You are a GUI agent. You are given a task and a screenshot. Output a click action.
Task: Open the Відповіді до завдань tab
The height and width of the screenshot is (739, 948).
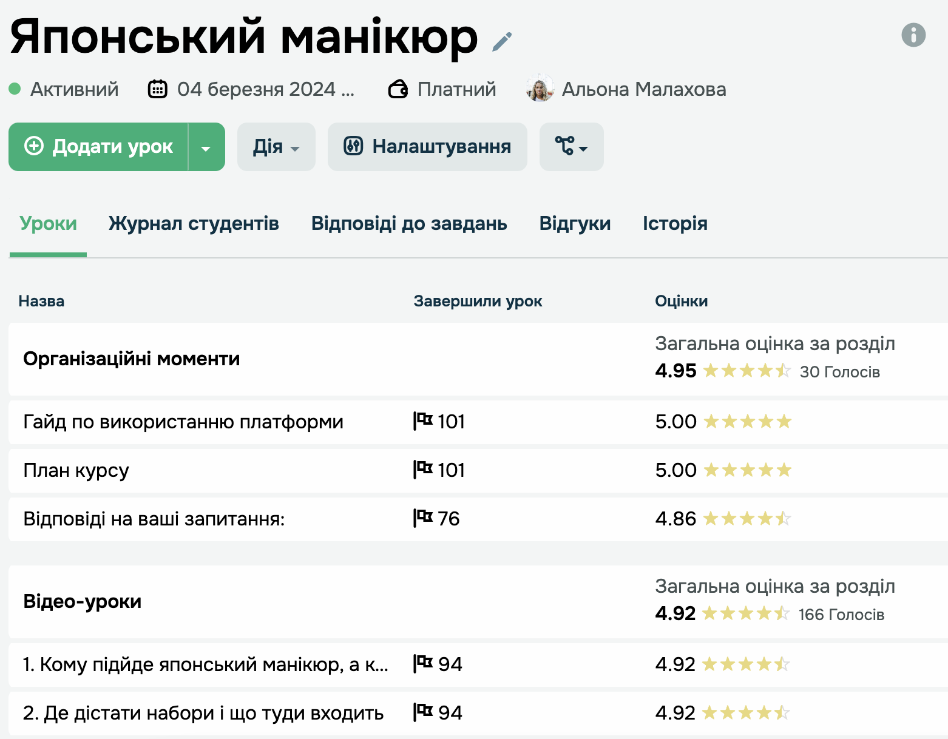pyautogui.click(x=408, y=224)
